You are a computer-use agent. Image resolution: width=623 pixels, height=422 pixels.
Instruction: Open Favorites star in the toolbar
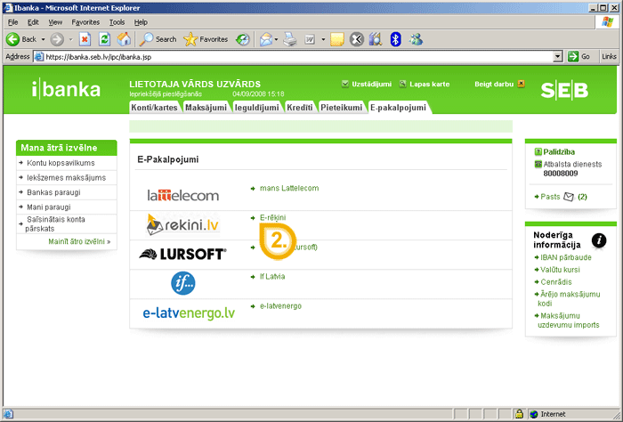tap(190, 39)
